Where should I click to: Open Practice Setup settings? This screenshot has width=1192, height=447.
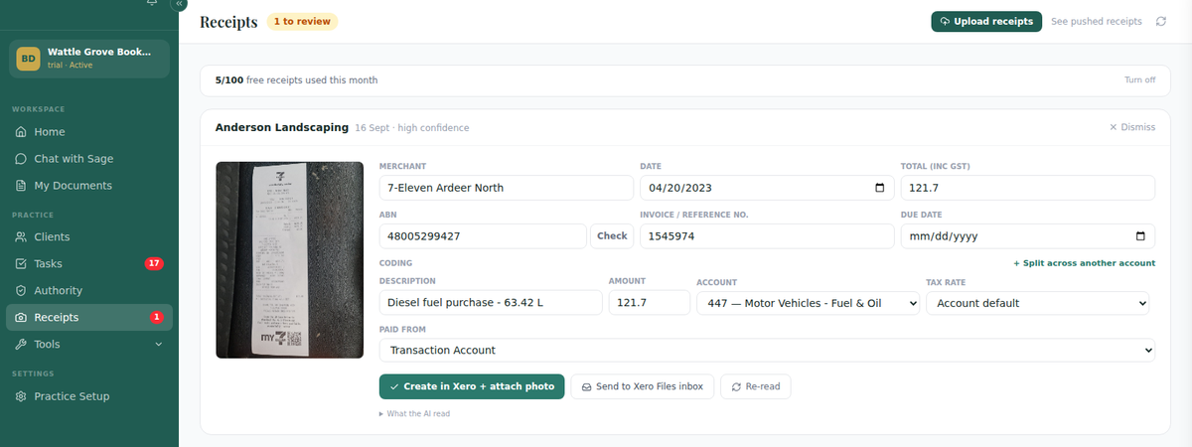pyautogui.click(x=87, y=396)
